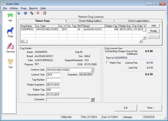Click left arrow of horizontal scrollbar
This screenshot has height=121, width=168.
tap(22, 41)
